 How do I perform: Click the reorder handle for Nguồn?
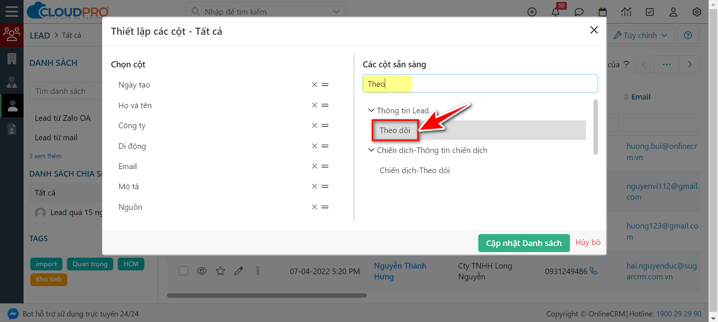coord(325,207)
